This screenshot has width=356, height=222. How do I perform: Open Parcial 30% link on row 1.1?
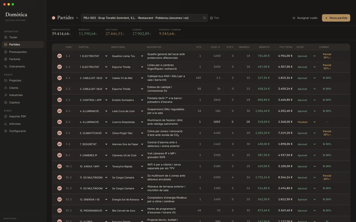point(327,56)
